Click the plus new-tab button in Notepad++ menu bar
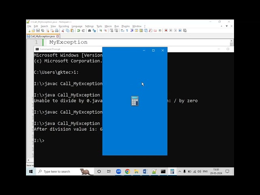The height and width of the screenshot is (195, 260). point(221,26)
